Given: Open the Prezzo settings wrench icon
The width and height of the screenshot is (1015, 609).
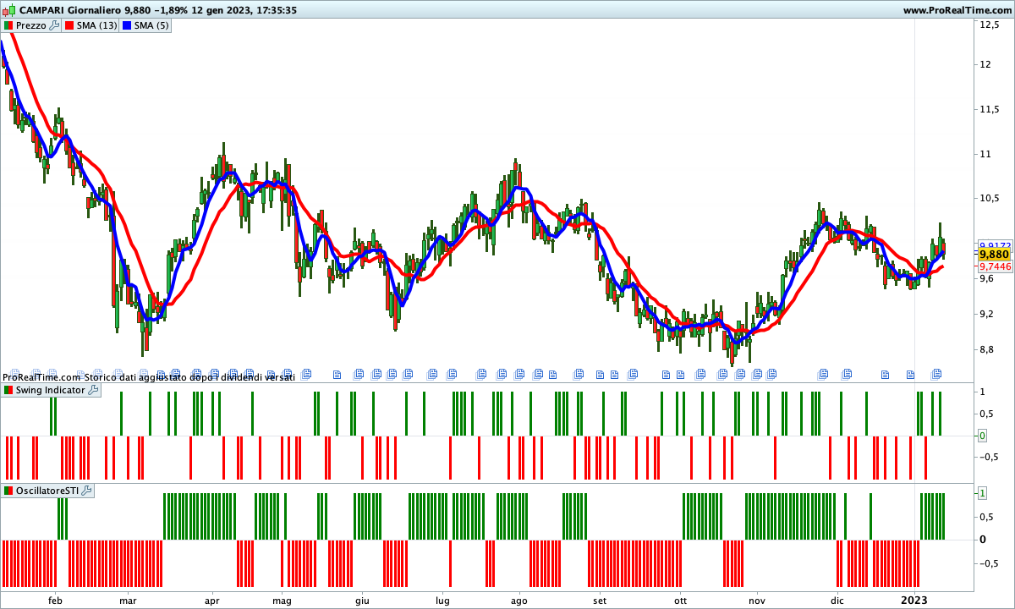Looking at the screenshot, I should click(x=54, y=25).
